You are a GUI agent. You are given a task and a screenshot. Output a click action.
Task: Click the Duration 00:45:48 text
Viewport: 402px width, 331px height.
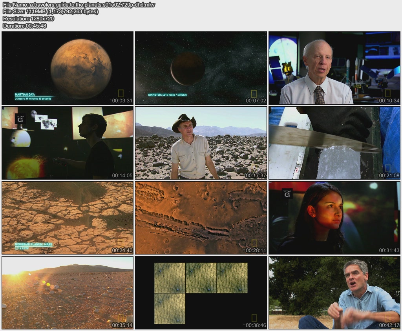(25, 26)
